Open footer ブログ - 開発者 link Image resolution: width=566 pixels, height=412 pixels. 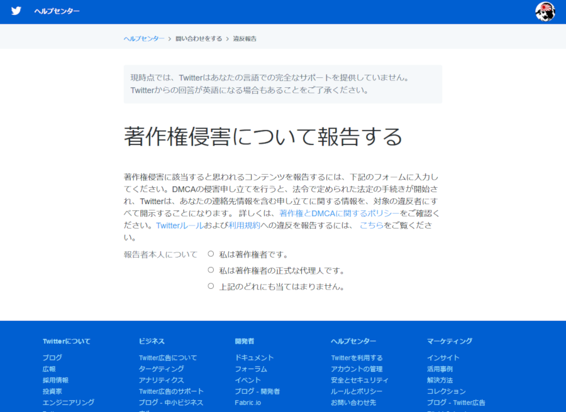pyautogui.click(x=257, y=391)
